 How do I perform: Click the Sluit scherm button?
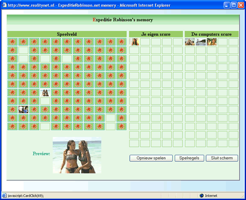point(222,158)
